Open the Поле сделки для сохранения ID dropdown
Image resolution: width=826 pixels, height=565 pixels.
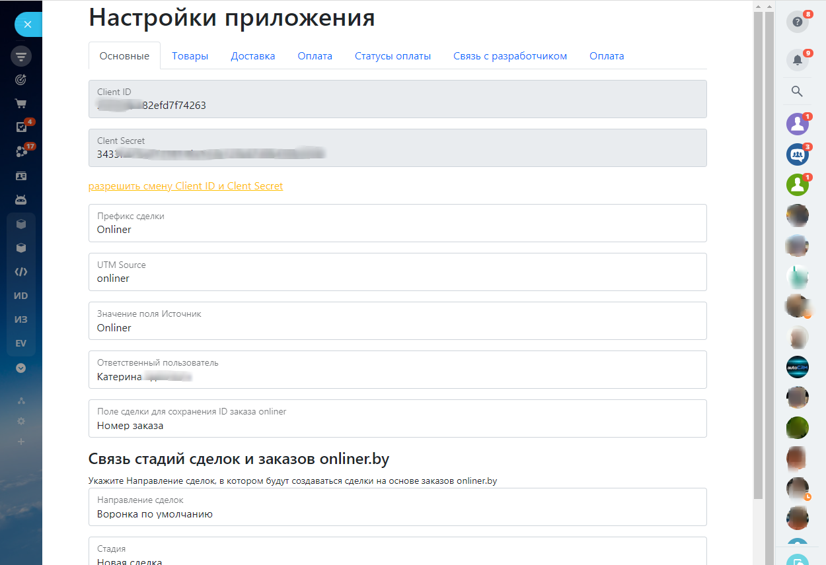[397, 418]
